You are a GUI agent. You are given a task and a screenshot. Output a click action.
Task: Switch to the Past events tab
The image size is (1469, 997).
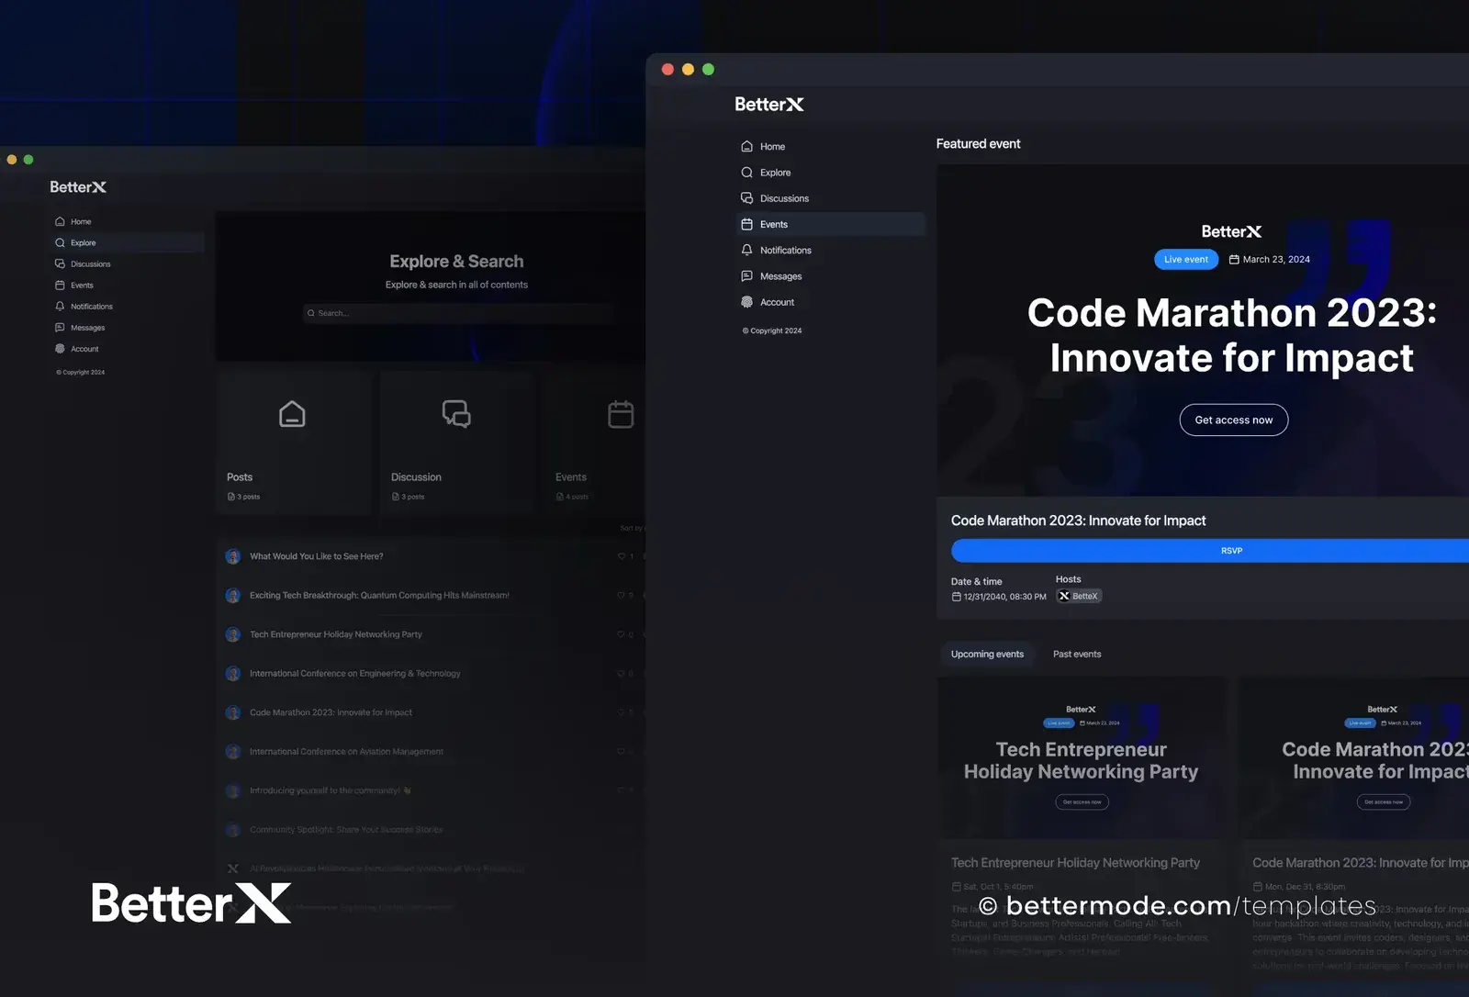point(1077,655)
